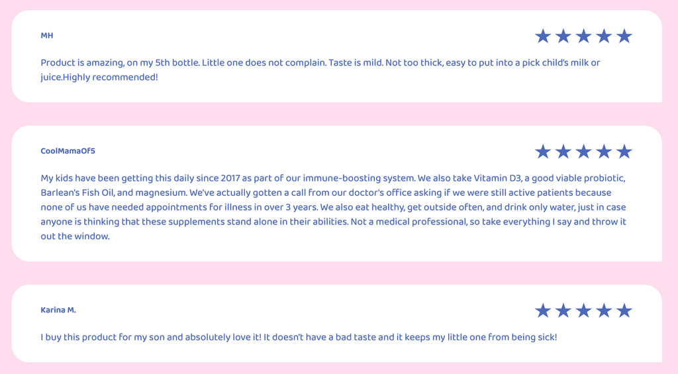Click Karina M.'s review text about her son

tap(299, 337)
